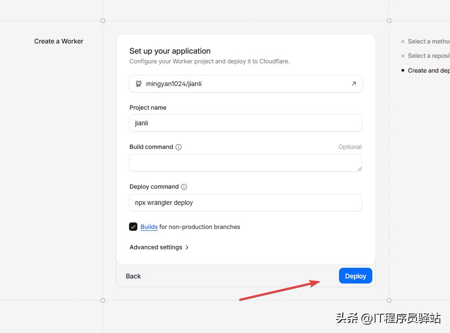Image resolution: width=450 pixels, height=333 pixels.
Task: Click the Deploy command field with npx wrangler deploy
Action: pos(245,203)
